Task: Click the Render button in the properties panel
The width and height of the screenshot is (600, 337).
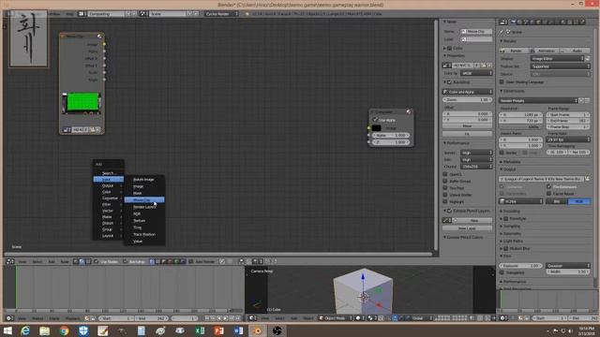Action: click(514, 51)
